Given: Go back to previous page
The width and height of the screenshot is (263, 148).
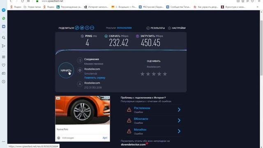Looking at the screenshot, I should pos(11,1).
